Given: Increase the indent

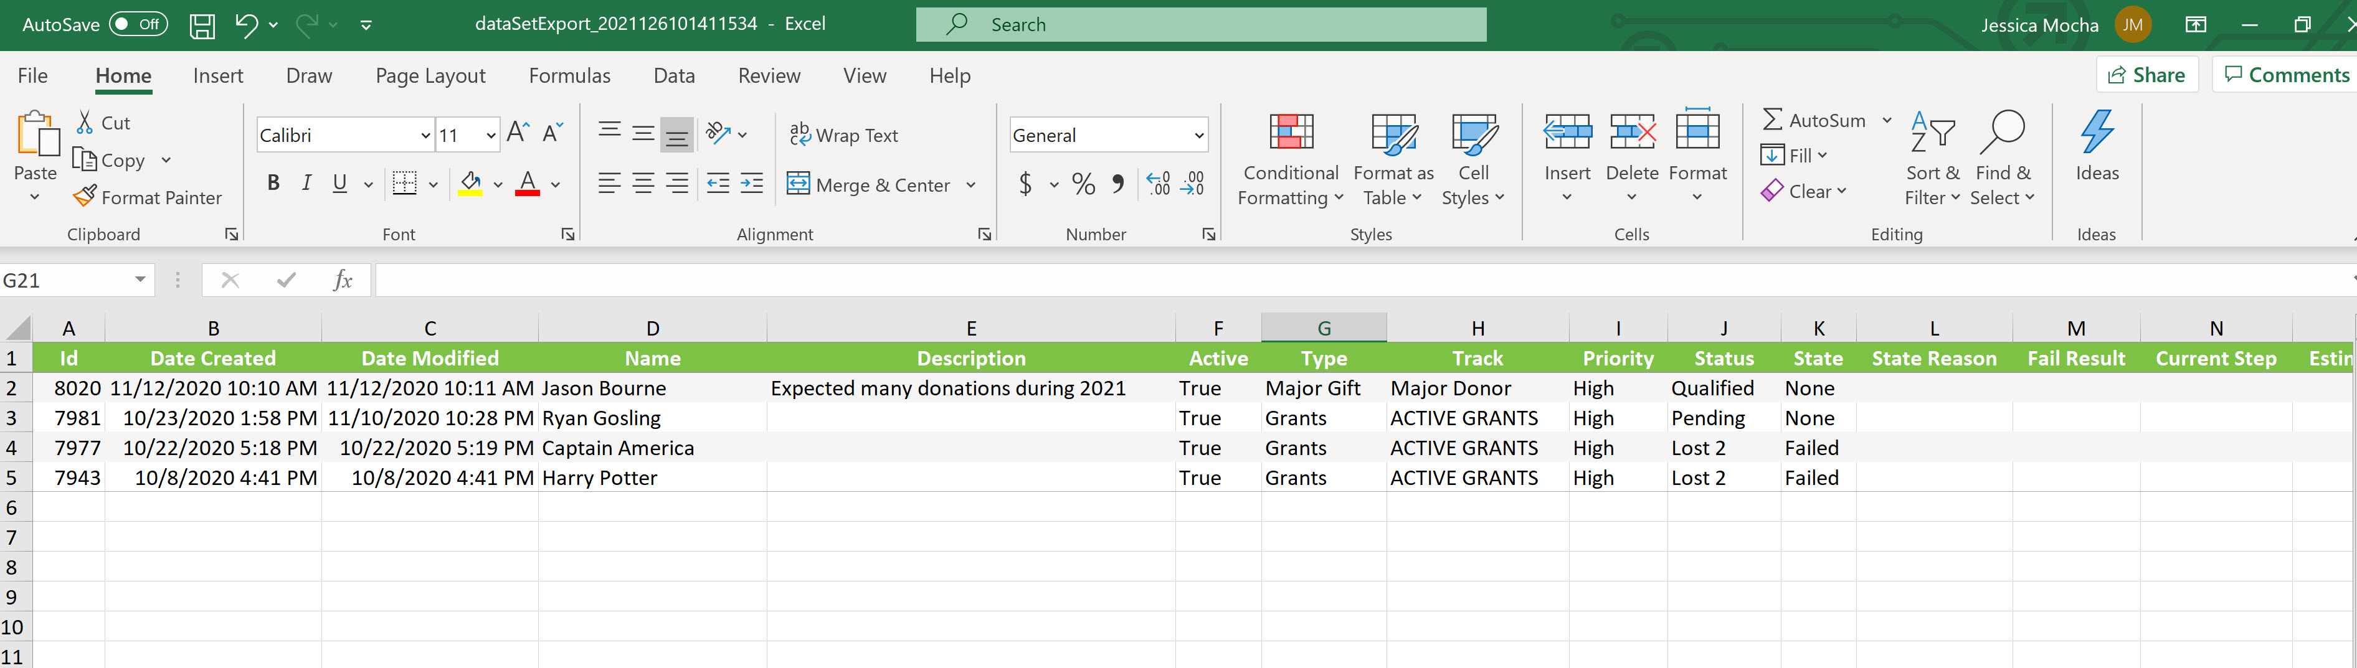Looking at the screenshot, I should pos(752,184).
